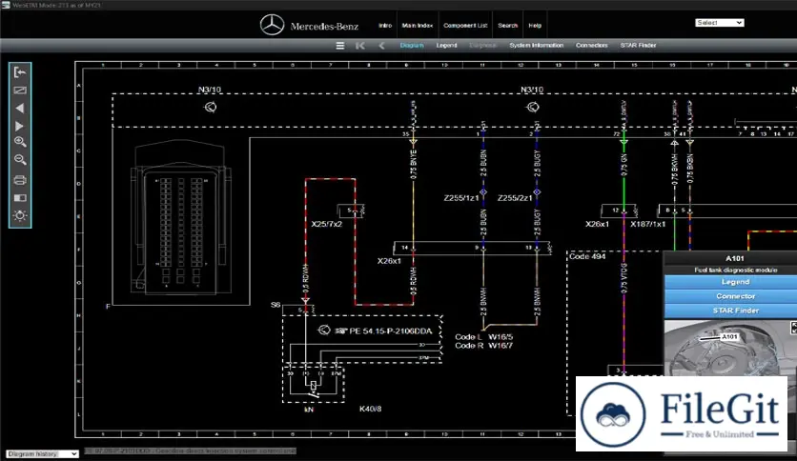Expand the A101 location image
Screen dimensions: 797x461
[x=793, y=328]
